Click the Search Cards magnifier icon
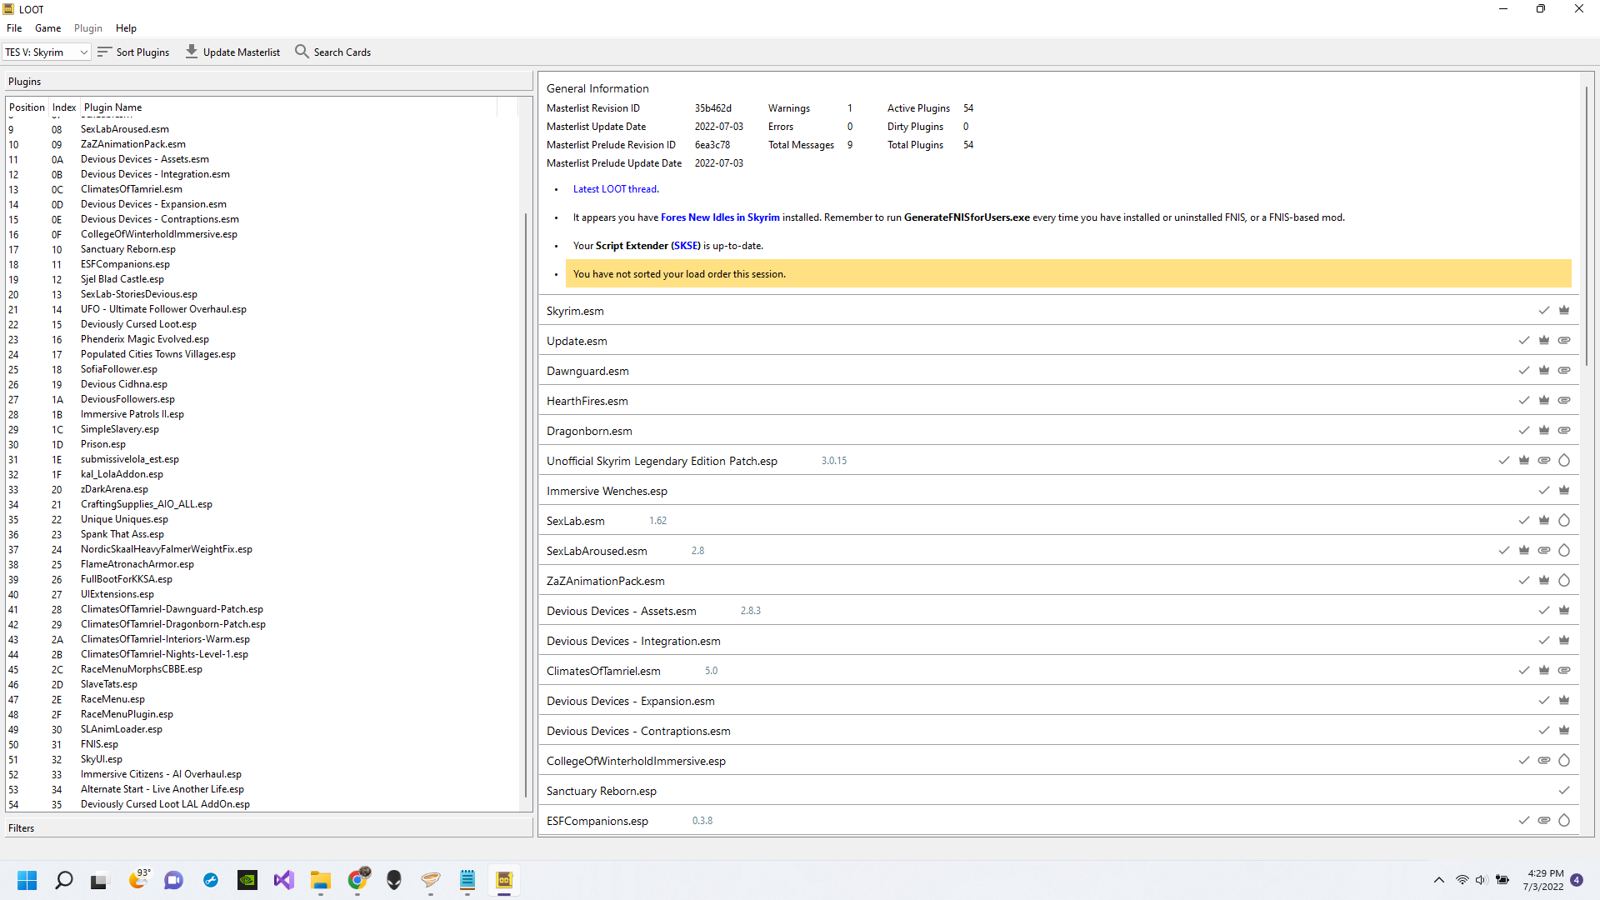Viewport: 1600px width, 900px height. [x=302, y=52]
